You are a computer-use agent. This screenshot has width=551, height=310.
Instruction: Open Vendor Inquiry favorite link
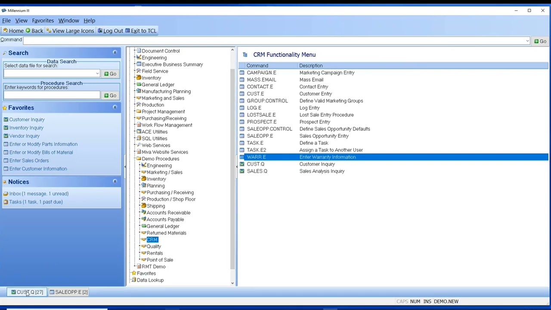click(x=24, y=136)
